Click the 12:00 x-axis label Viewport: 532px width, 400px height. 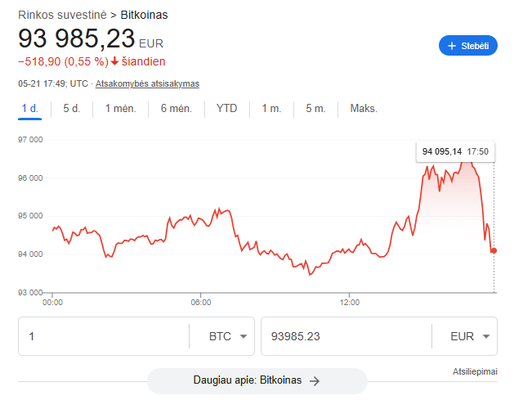(350, 302)
